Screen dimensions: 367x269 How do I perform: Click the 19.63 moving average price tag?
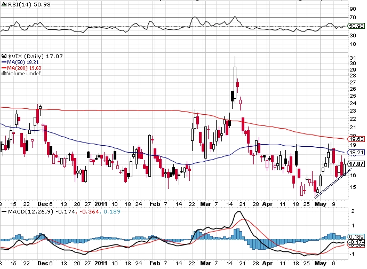(356, 139)
